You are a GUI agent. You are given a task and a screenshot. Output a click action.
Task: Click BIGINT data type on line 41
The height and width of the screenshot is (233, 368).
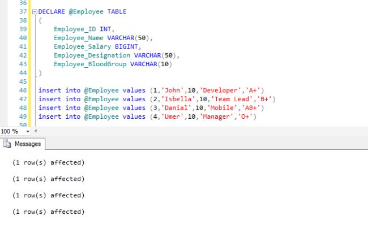click(126, 46)
